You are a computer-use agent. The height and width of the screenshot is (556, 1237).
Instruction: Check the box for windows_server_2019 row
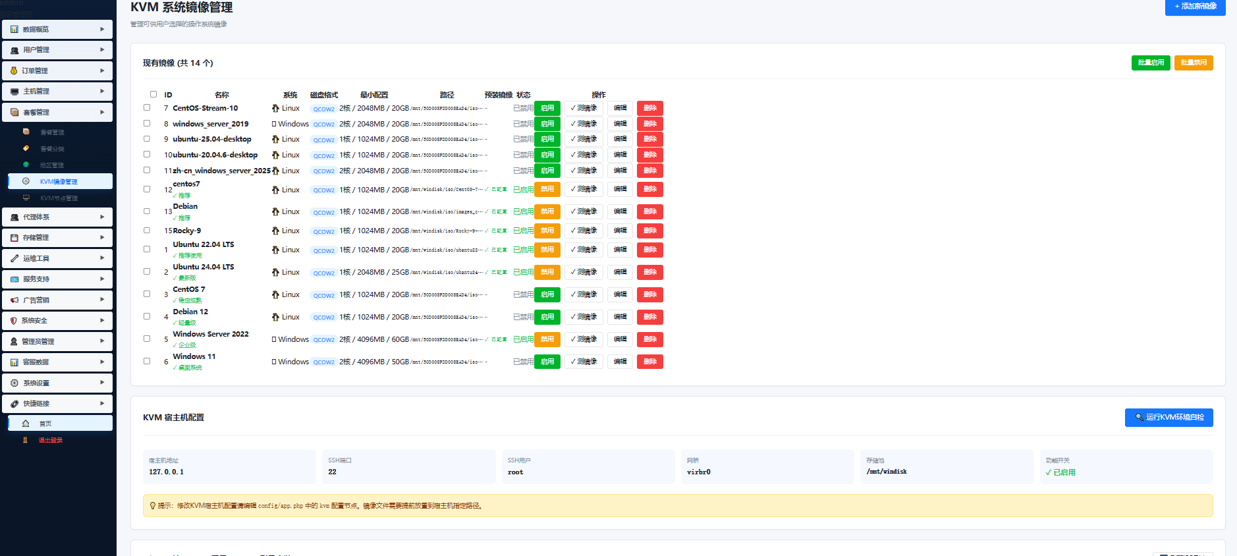click(x=147, y=123)
